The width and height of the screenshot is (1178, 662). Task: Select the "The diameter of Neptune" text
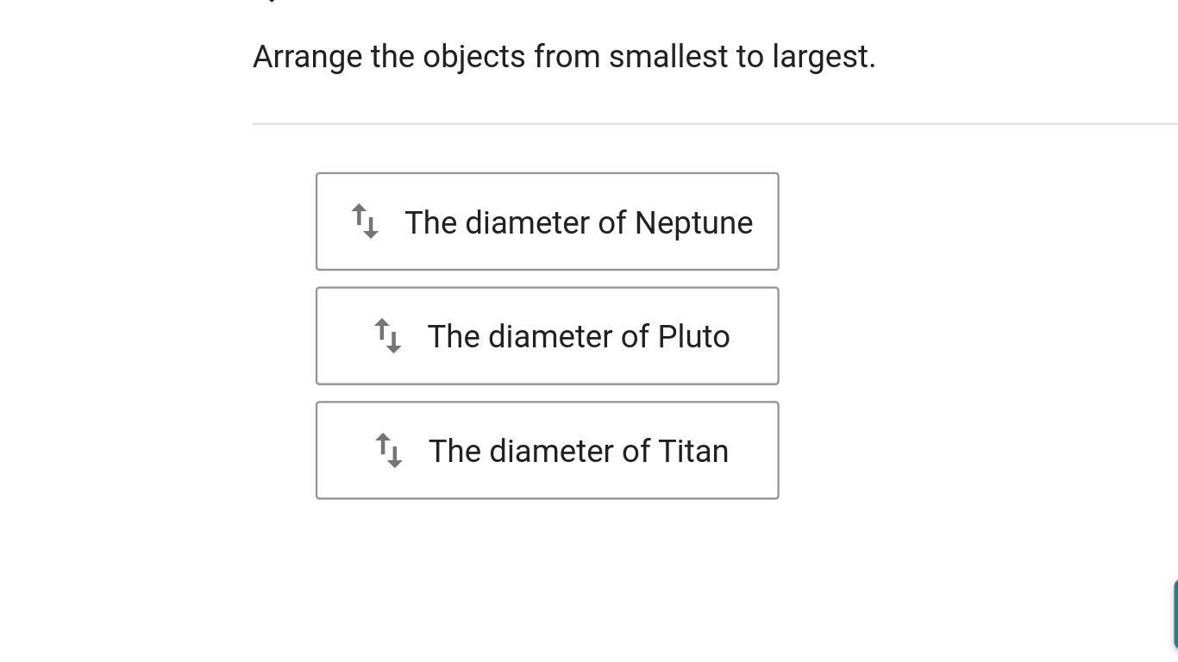pyautogui.click(x=579, y=222)
